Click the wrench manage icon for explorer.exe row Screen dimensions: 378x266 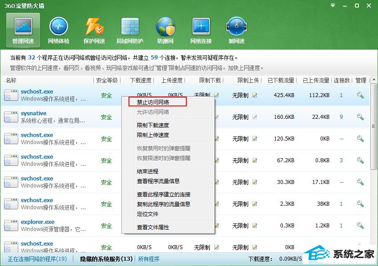tap(360, 225)
